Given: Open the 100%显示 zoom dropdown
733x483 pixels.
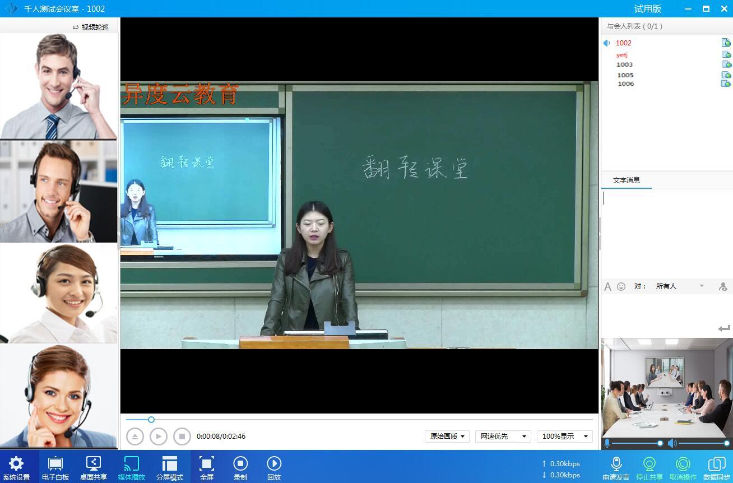Looking at the screenshot, I should point(564,436).
